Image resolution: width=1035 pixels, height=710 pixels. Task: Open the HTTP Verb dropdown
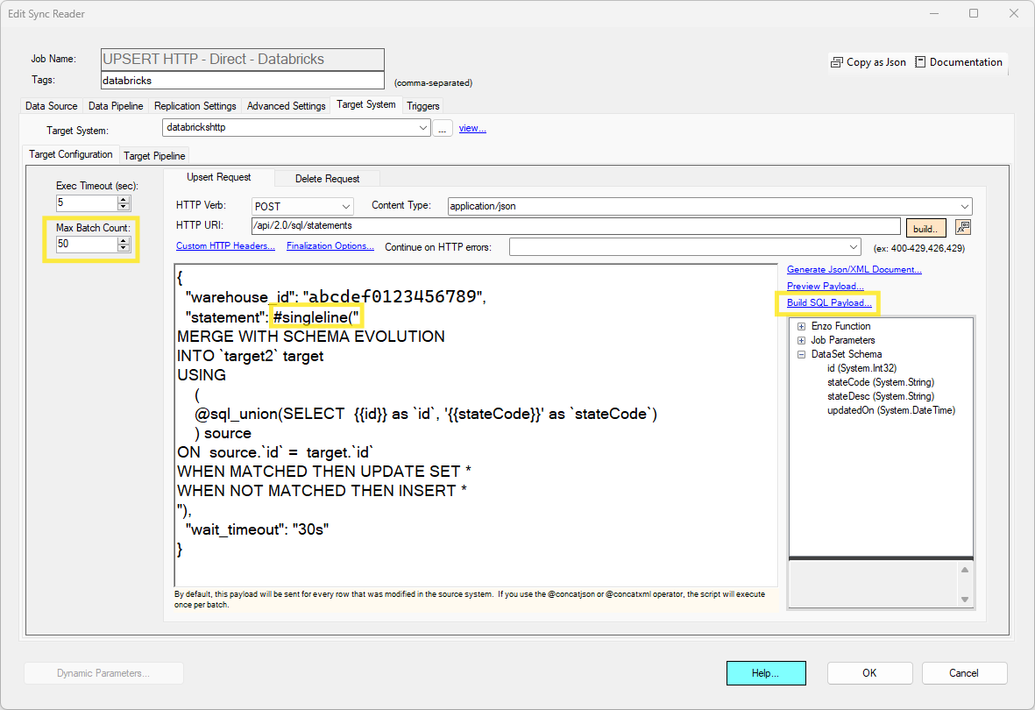point(346,207)
